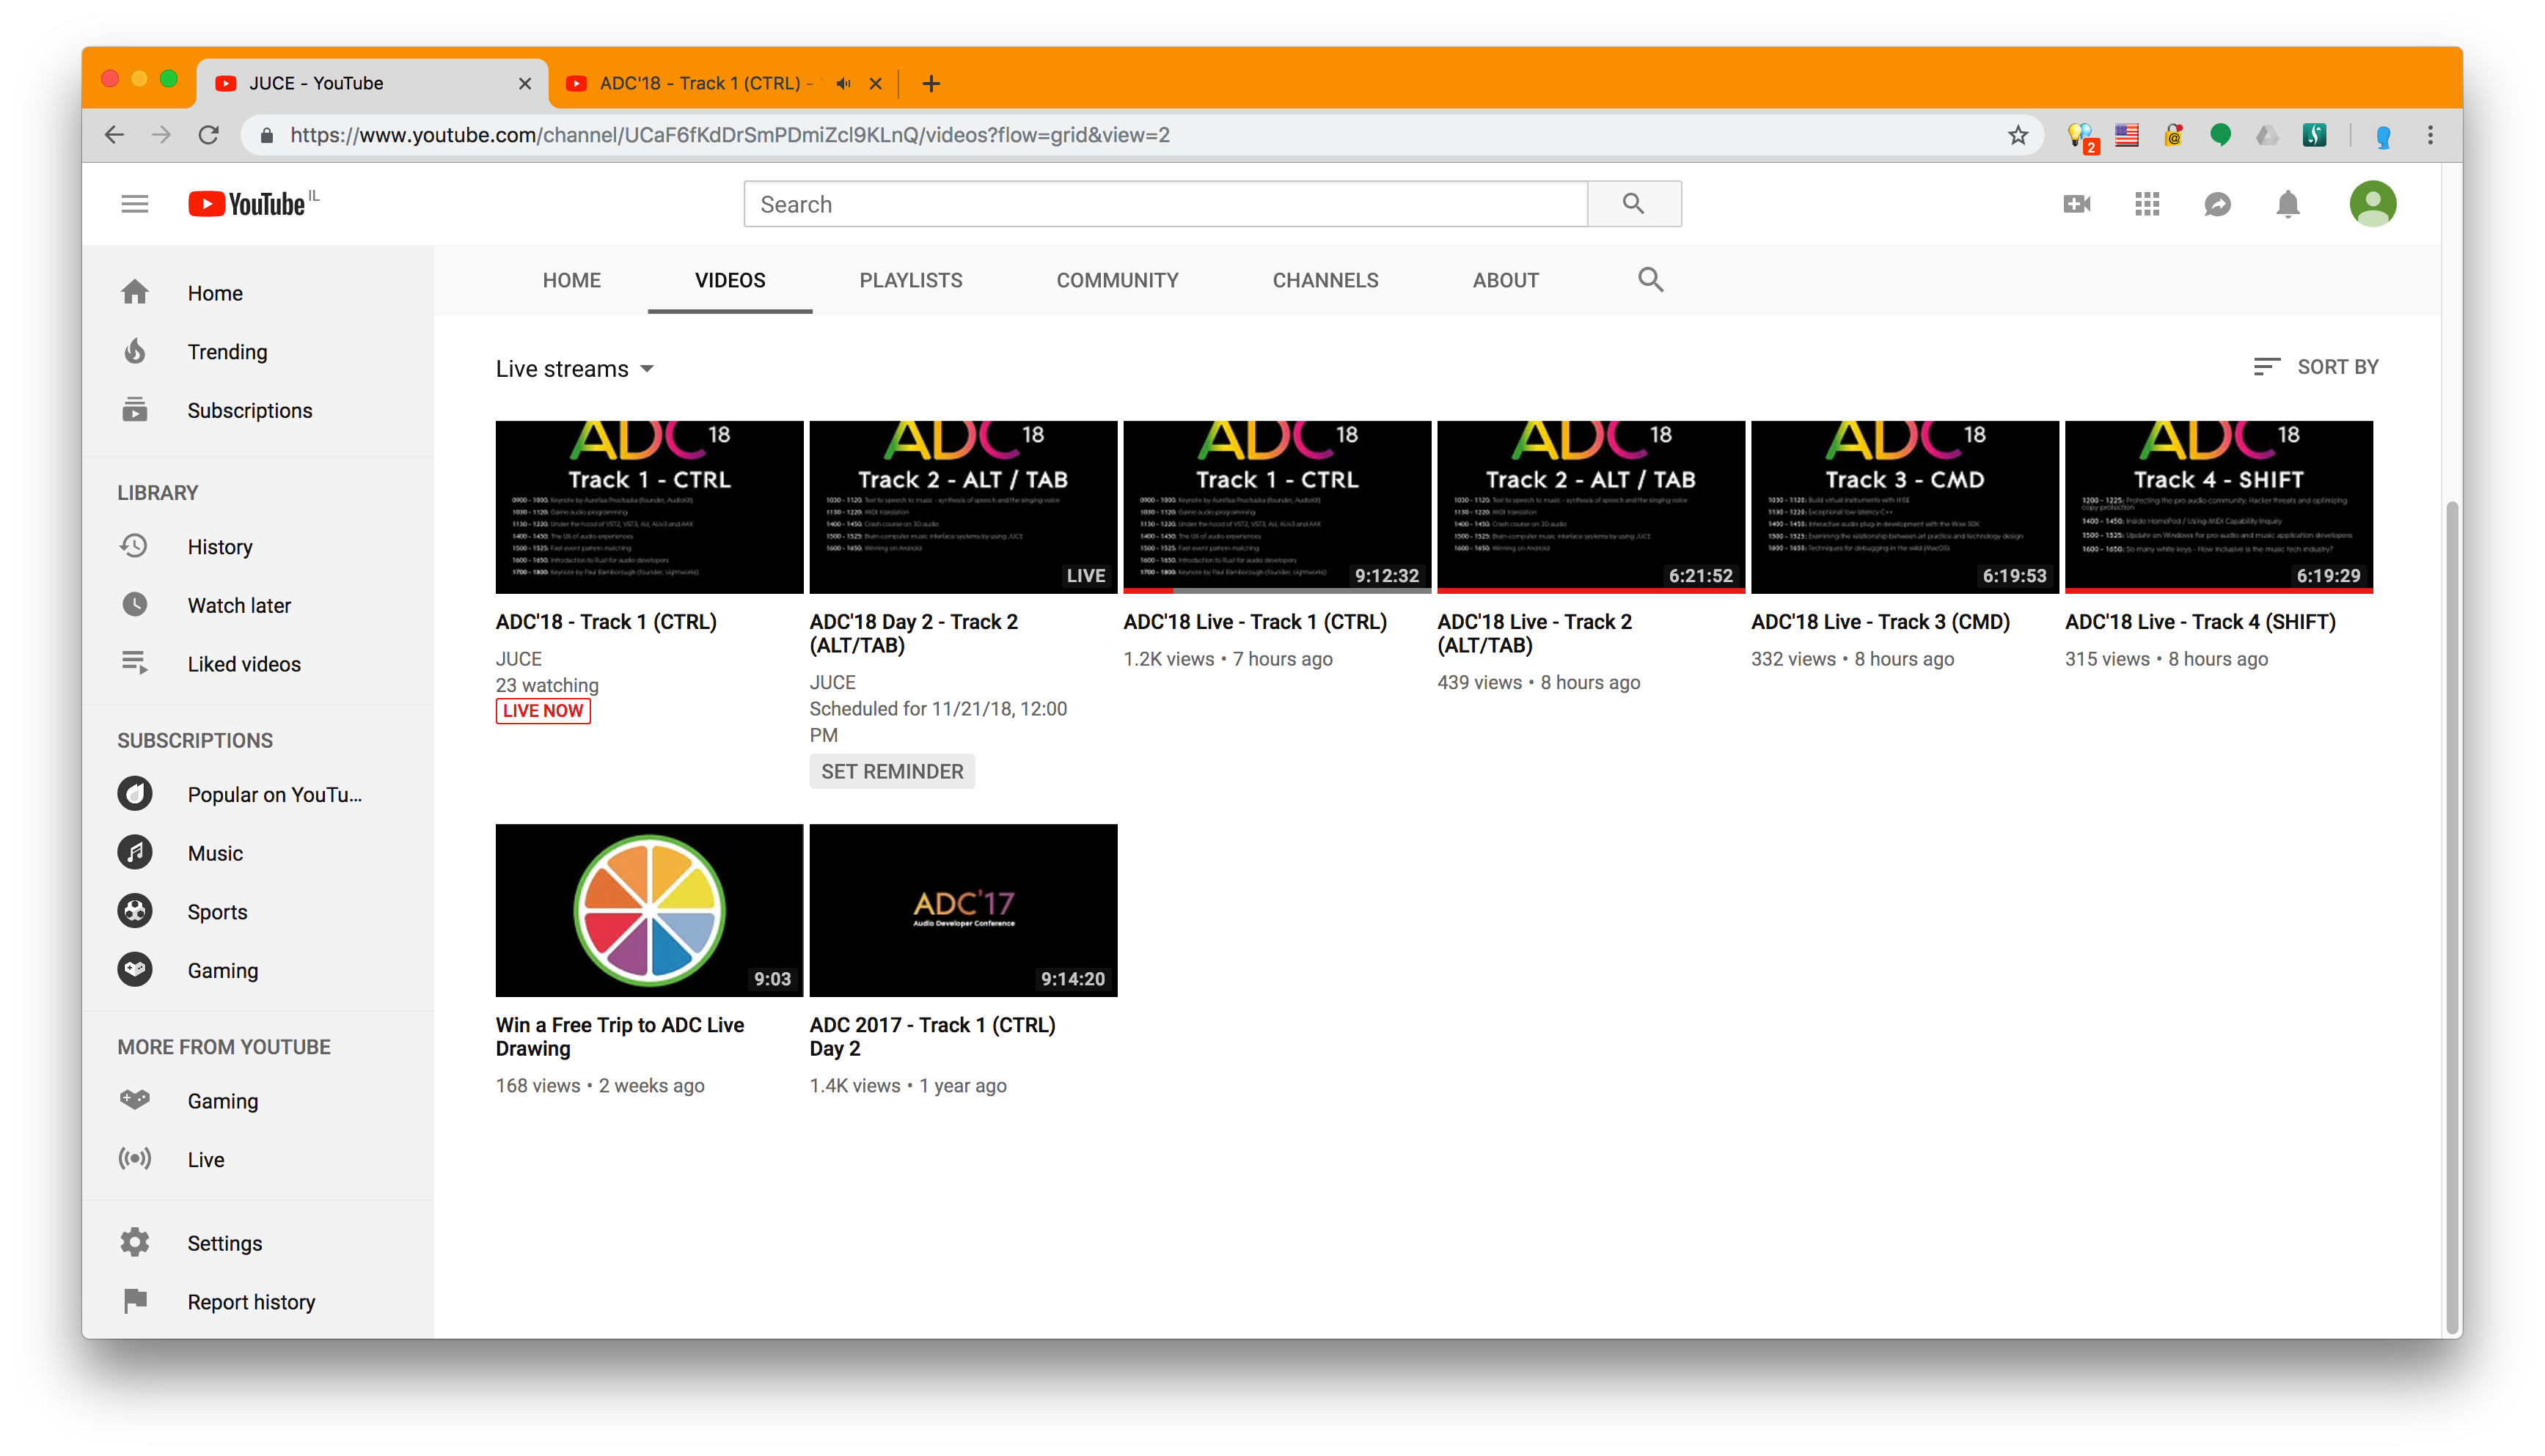The height and width of the screenshot is (1456, 2545).
Task: Open Watch later in the sidebar
Action: tap(239, 605)
